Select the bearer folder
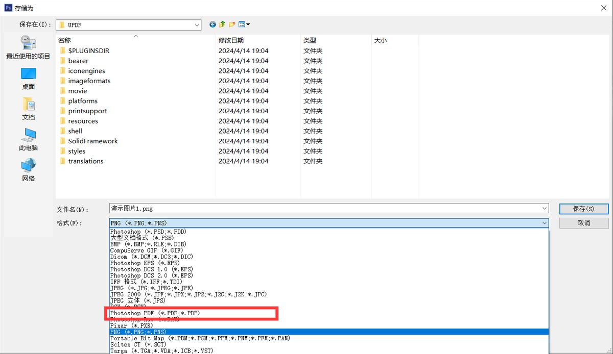 (74, 61)
